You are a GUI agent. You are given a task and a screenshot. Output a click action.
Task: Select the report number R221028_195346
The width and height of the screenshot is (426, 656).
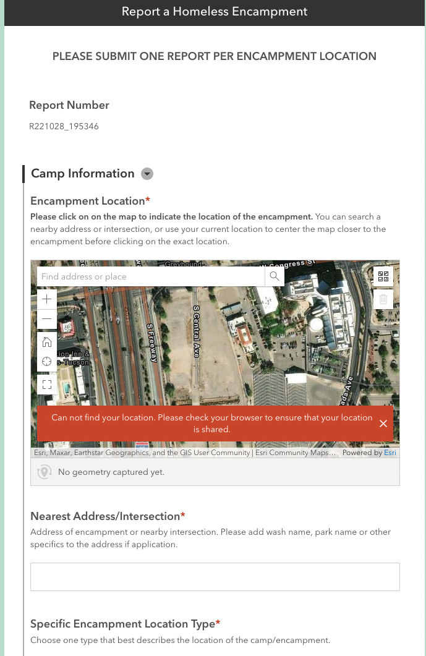pos(64,127)
